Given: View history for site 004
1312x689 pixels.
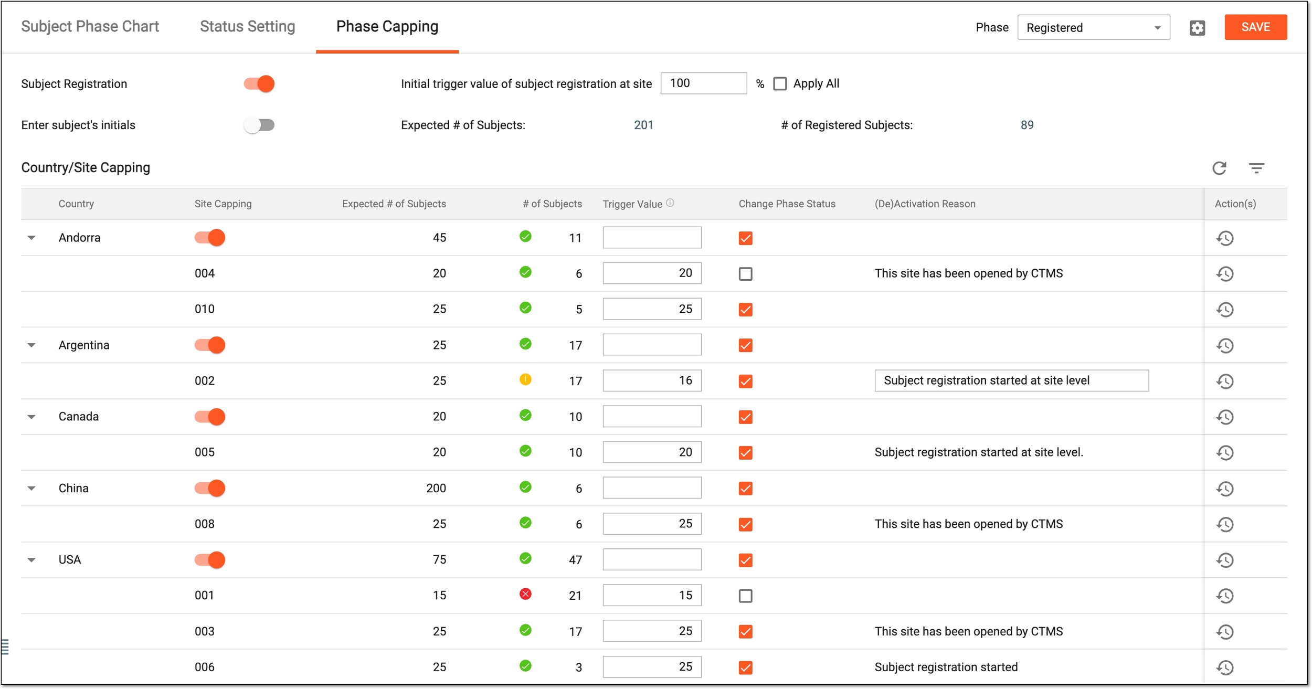Looking at the screenshot, I should pos(1225,274).
